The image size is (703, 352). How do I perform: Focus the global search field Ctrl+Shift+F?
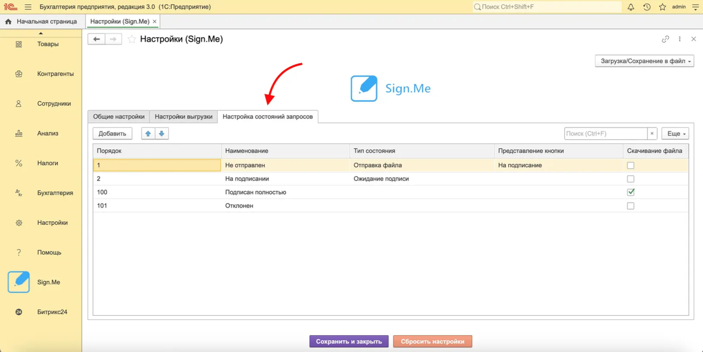[547, 7]
